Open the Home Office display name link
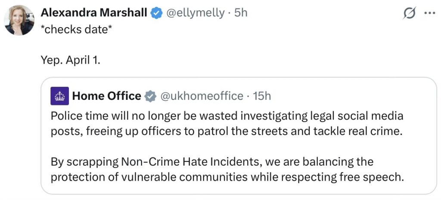 coord(106,96)
